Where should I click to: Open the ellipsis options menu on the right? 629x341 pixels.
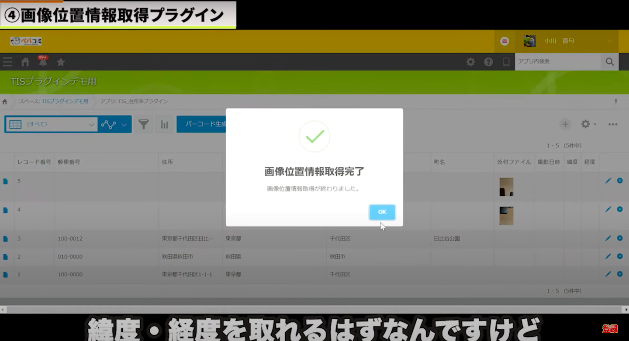(612, 124)
